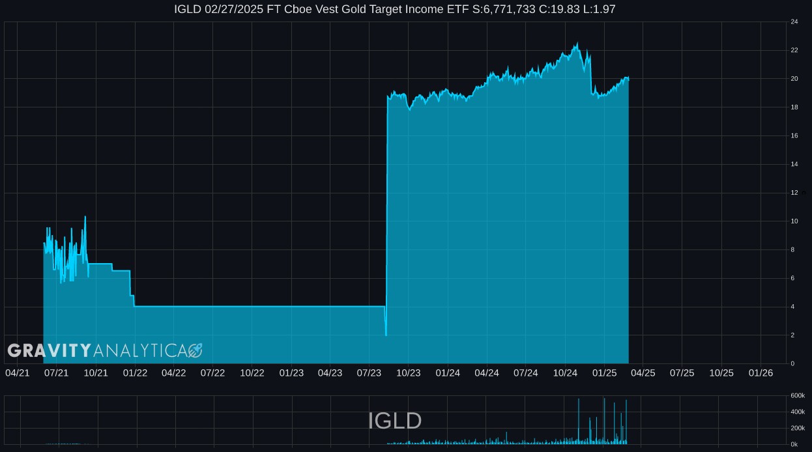812x452 pixels.
Task: Click the 22 value on the price axis
Action: (x=794, y=51)
